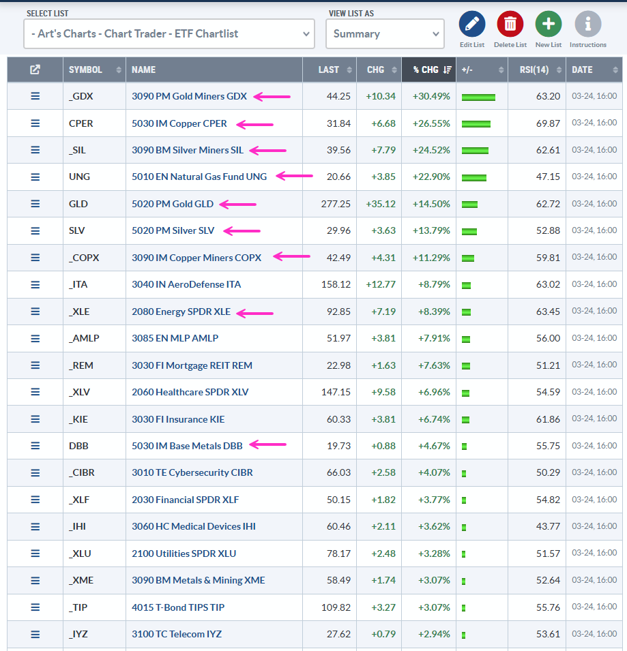627x651 pixels.
Task: Open the row menu icon for _GDX
Action: (35, 96)
